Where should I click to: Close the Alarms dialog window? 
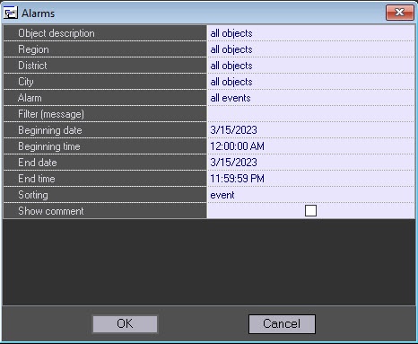tap(399, 13)
